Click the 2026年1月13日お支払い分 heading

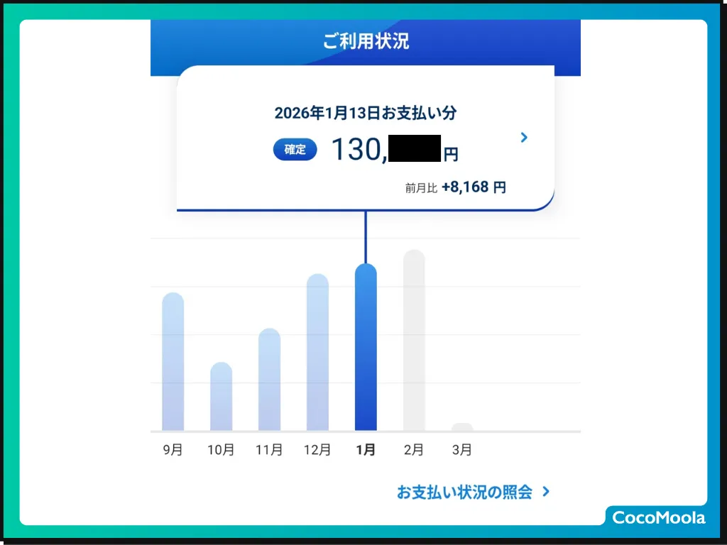tap(365, 113)
